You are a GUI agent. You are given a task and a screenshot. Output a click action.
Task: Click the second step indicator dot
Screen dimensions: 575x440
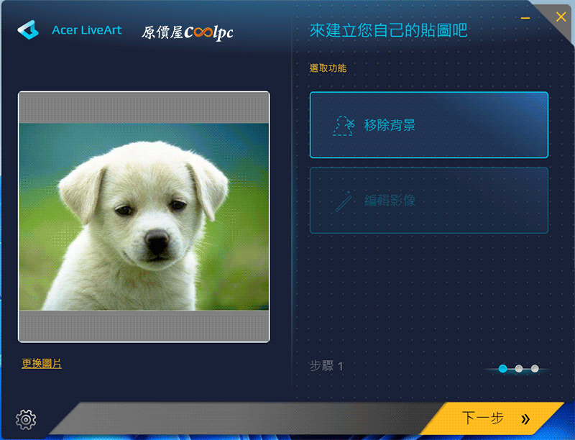point(518,369)
